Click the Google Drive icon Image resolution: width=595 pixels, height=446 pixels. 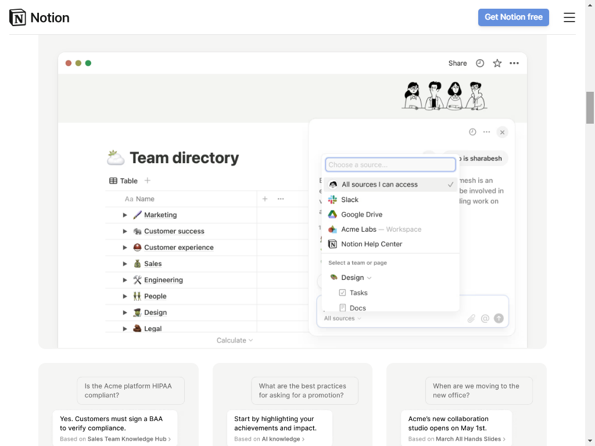tap(332, 214)
